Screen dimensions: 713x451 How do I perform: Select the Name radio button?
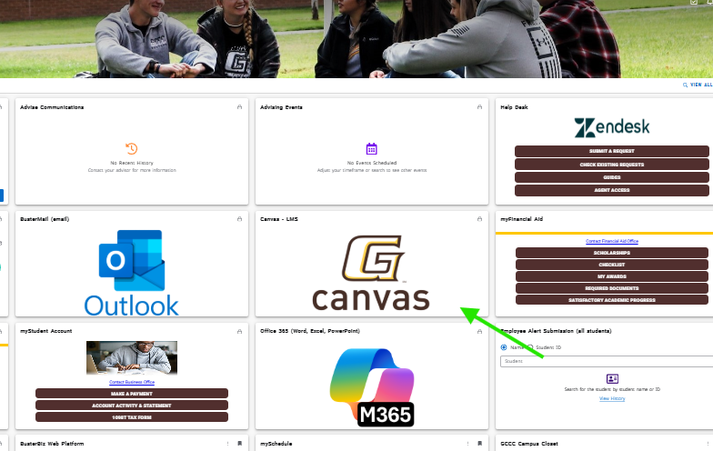pos(504,347)
